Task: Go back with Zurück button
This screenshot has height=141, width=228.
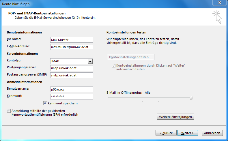Action: 166,133
